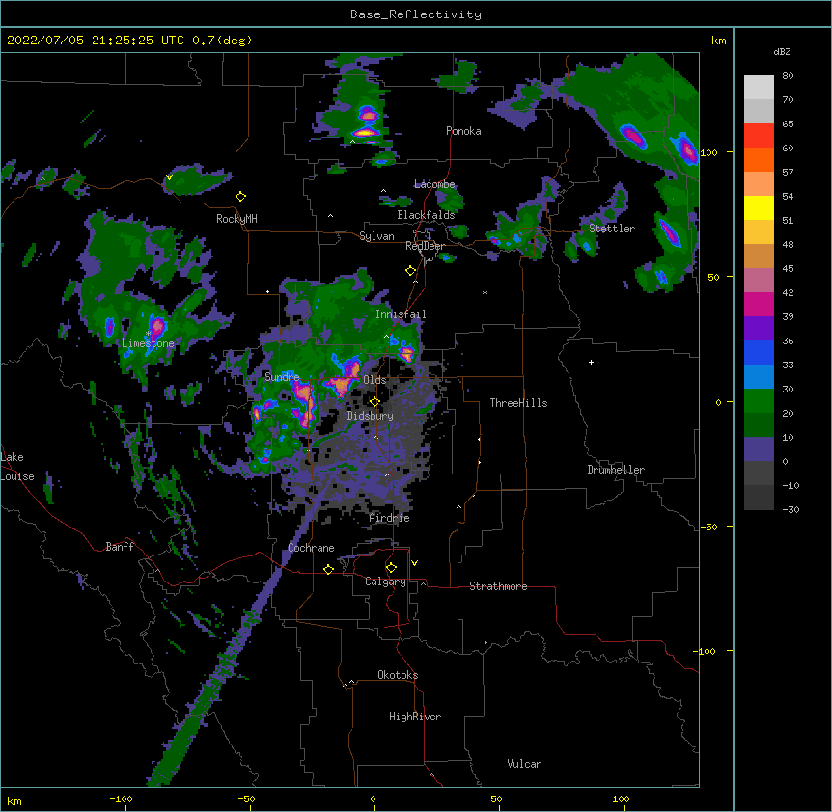Image resolution: width=832 pixels, height=812 pixels.
Task: Click the Blackfalds city label
Action: pyautogui.click(x=426, y=215)
